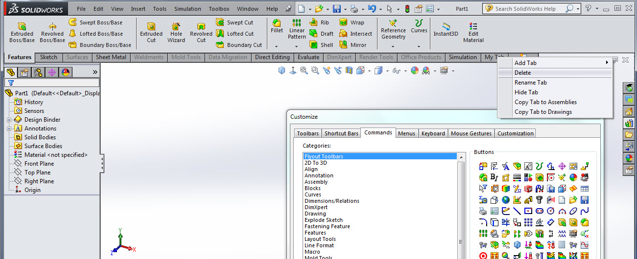
Task: Choose Rename Tab in context menu
Action: coord(555,83)
